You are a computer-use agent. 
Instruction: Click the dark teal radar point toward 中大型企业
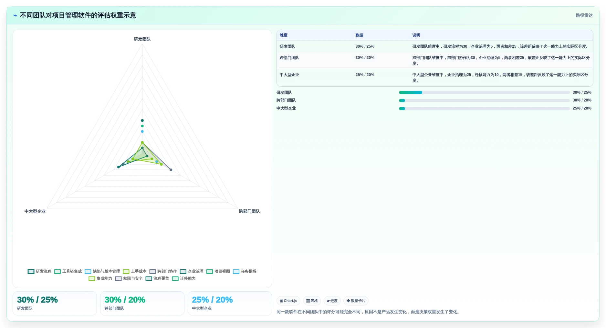(119, 167)
